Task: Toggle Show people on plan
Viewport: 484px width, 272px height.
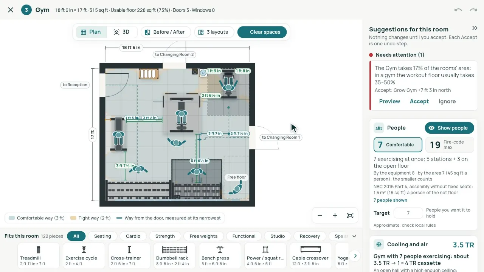Action: [x=449, y=128]
